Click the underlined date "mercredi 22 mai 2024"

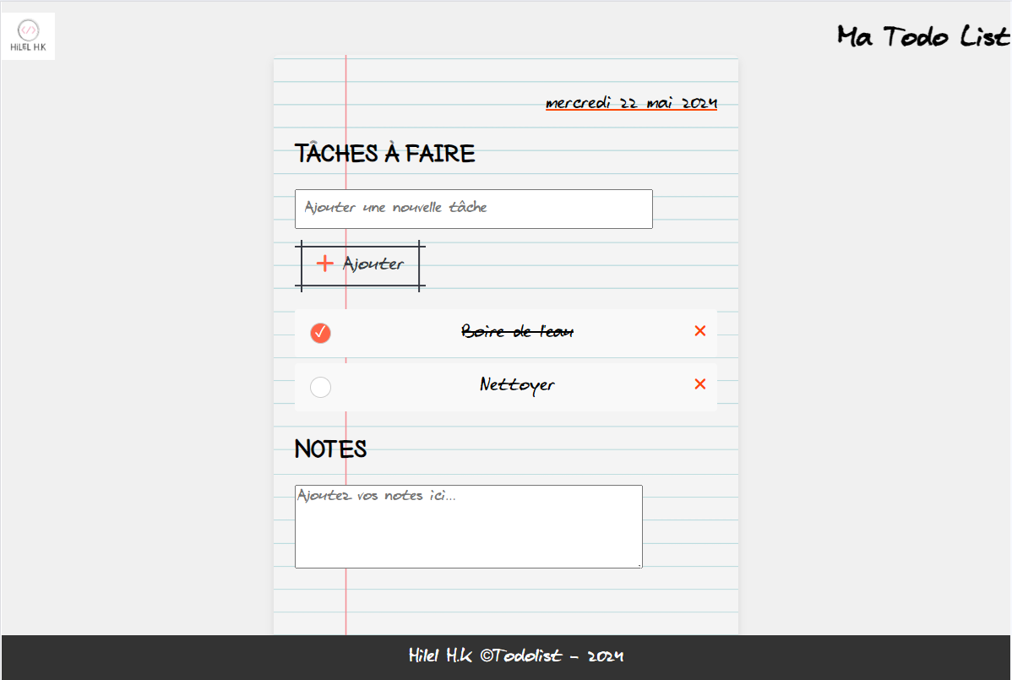pyautogui.click(x=631, y=102)
